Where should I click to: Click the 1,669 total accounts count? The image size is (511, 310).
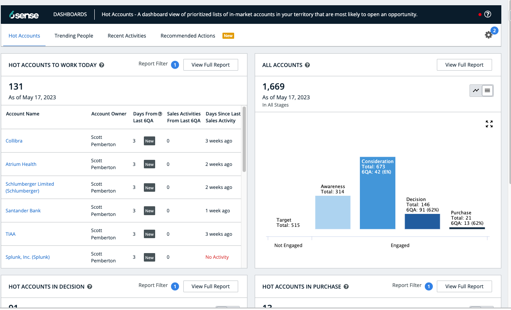pos(274,86)
